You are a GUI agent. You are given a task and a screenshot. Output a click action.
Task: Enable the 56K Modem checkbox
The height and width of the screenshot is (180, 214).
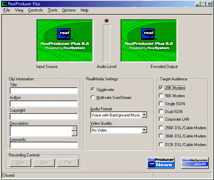161,95
